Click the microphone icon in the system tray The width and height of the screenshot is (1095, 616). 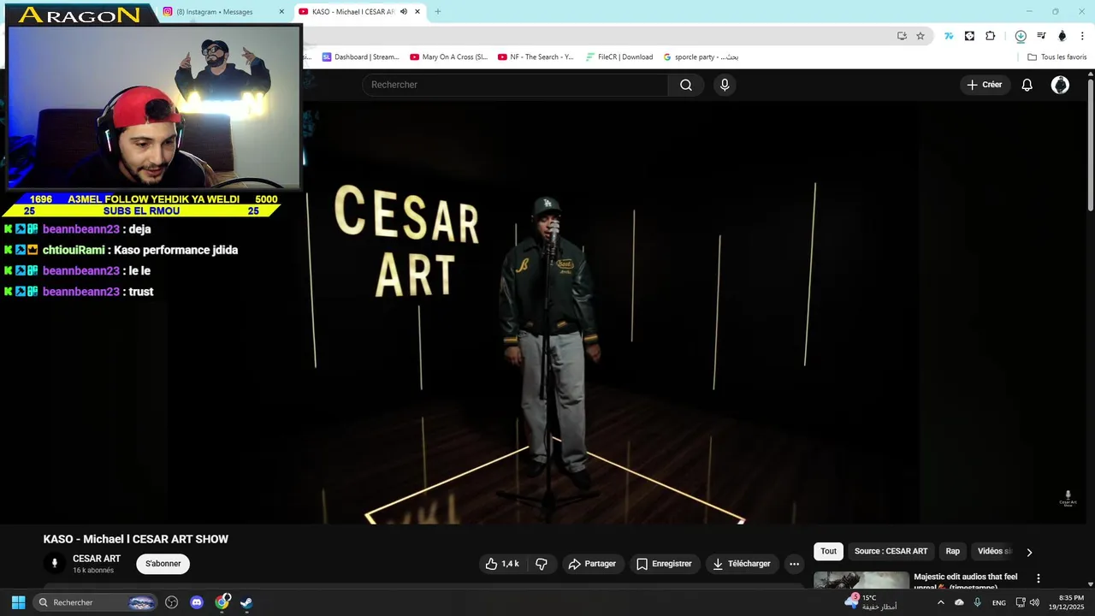[x=978, y=602]
